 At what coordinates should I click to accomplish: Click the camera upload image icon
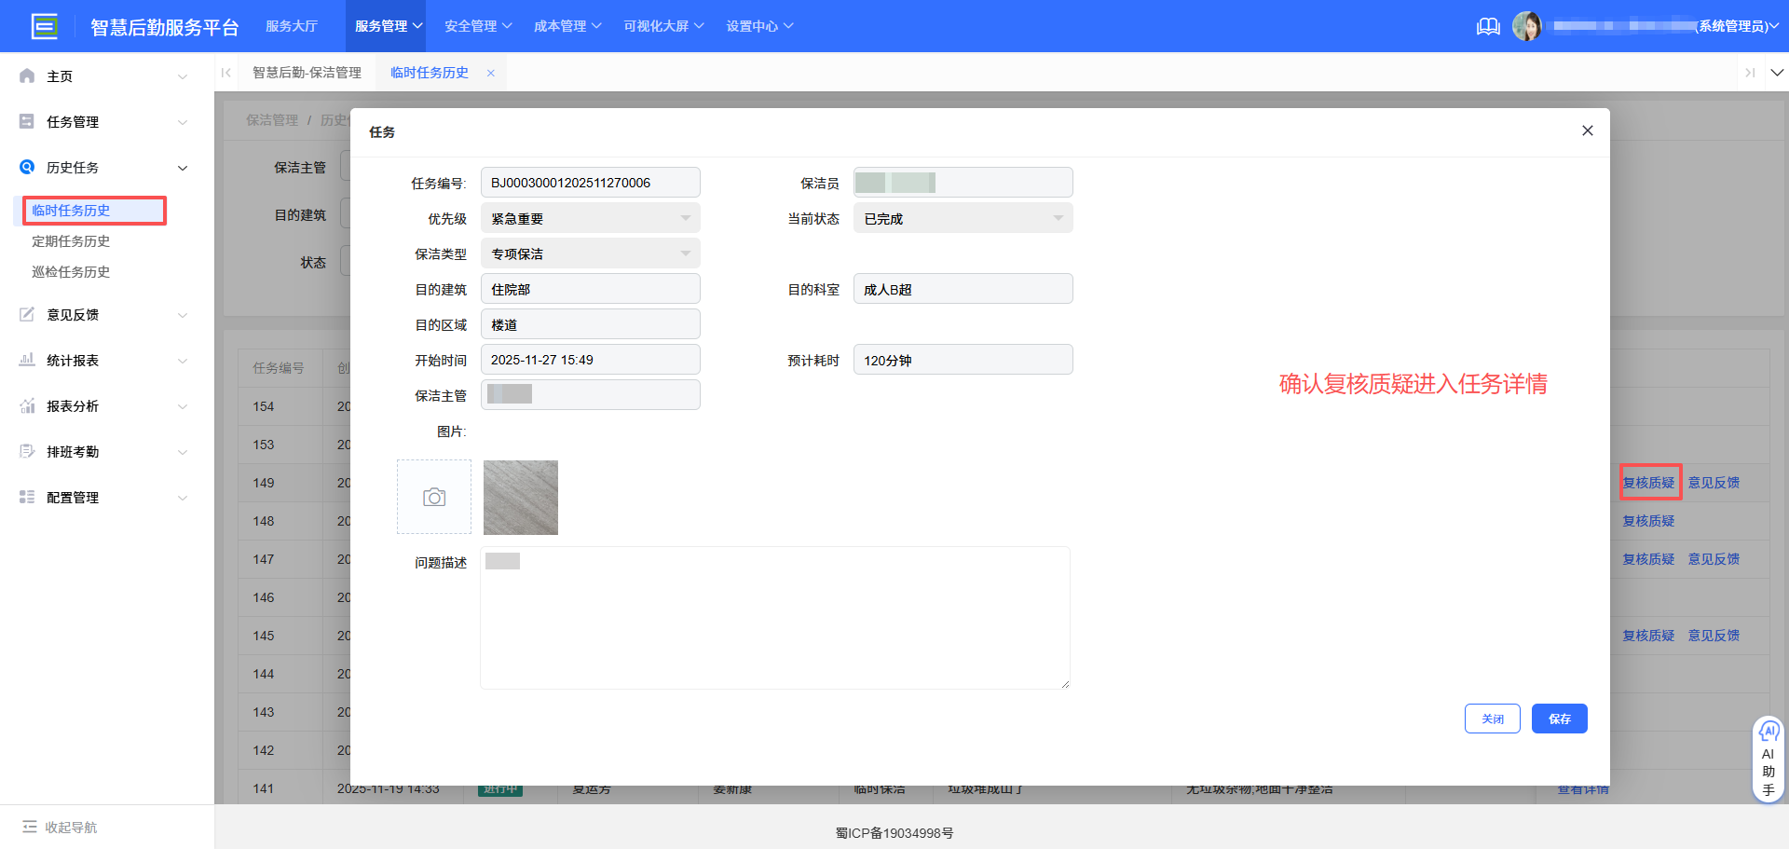click(x=434, y=498)
